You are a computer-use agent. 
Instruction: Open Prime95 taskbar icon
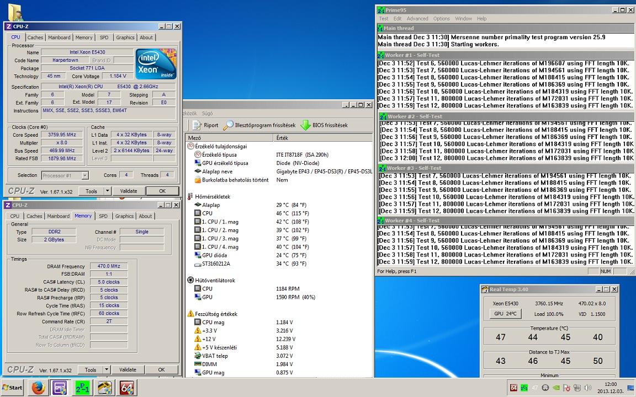click(x=82, y=388)
